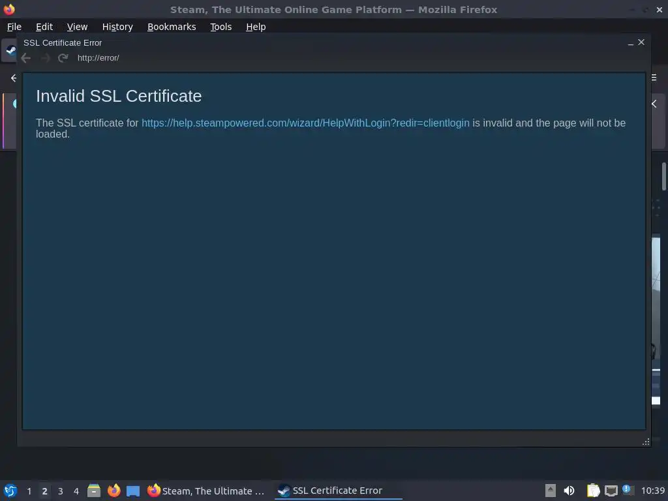Click the 10:39 clock in the taskbar
The height and width of the screenshot is (501, 668).
pyautogui.click(x=652, y=491)
